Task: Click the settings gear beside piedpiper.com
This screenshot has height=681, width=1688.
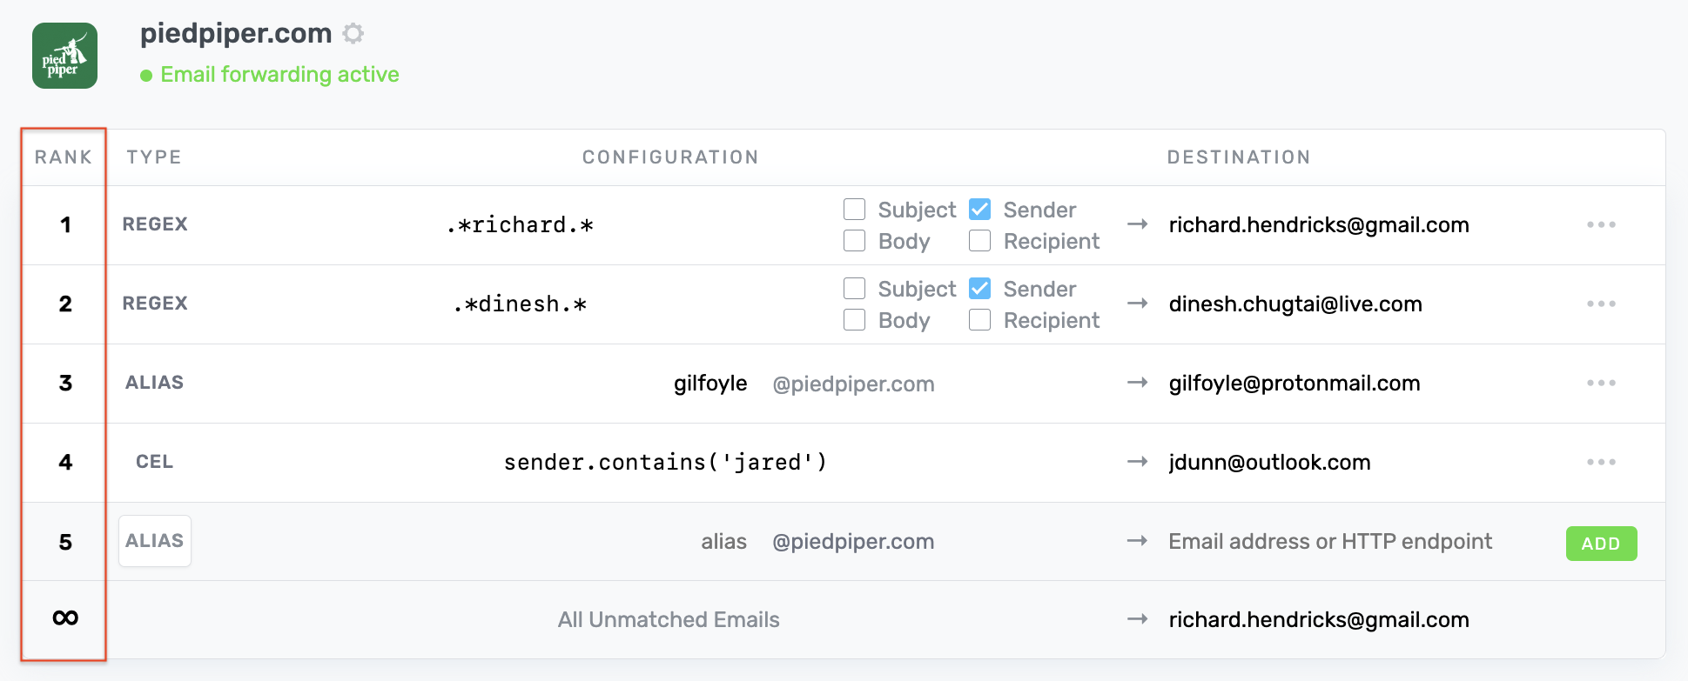Action: click(x=353, y=34)
